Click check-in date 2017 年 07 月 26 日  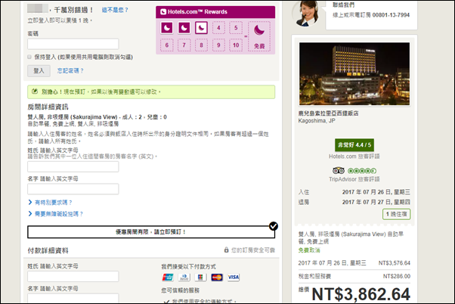[376, 192]
